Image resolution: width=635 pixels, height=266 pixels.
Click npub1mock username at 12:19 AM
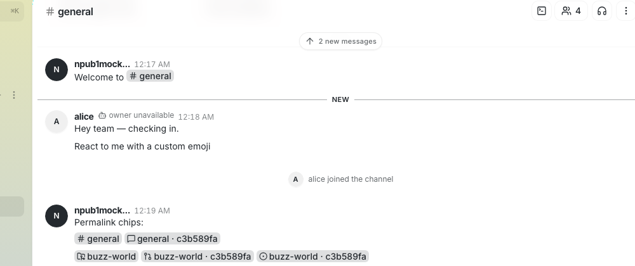click(102, 210)
